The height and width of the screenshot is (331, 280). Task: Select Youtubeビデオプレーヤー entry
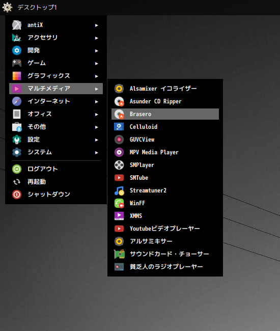point(165,229)
